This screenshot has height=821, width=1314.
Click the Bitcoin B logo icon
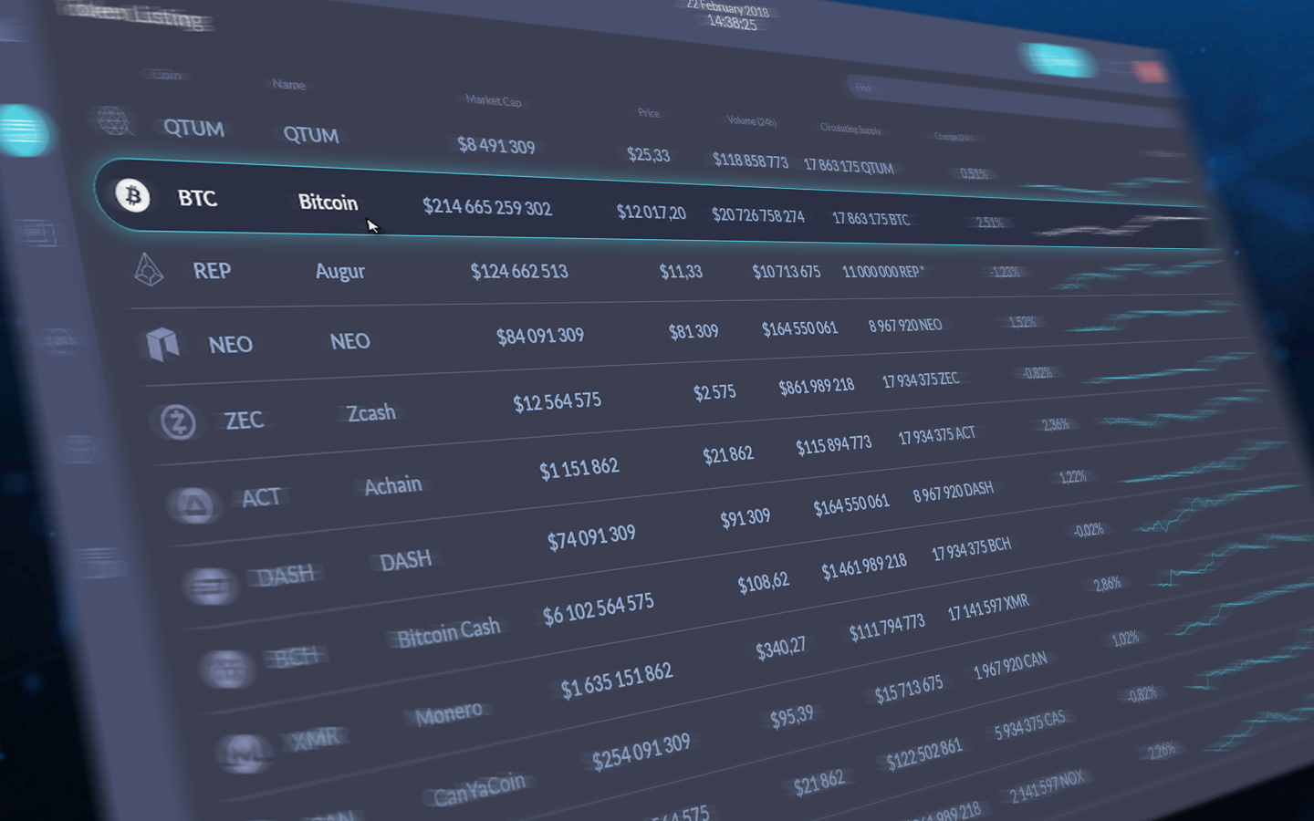click(x=133, y=195)
